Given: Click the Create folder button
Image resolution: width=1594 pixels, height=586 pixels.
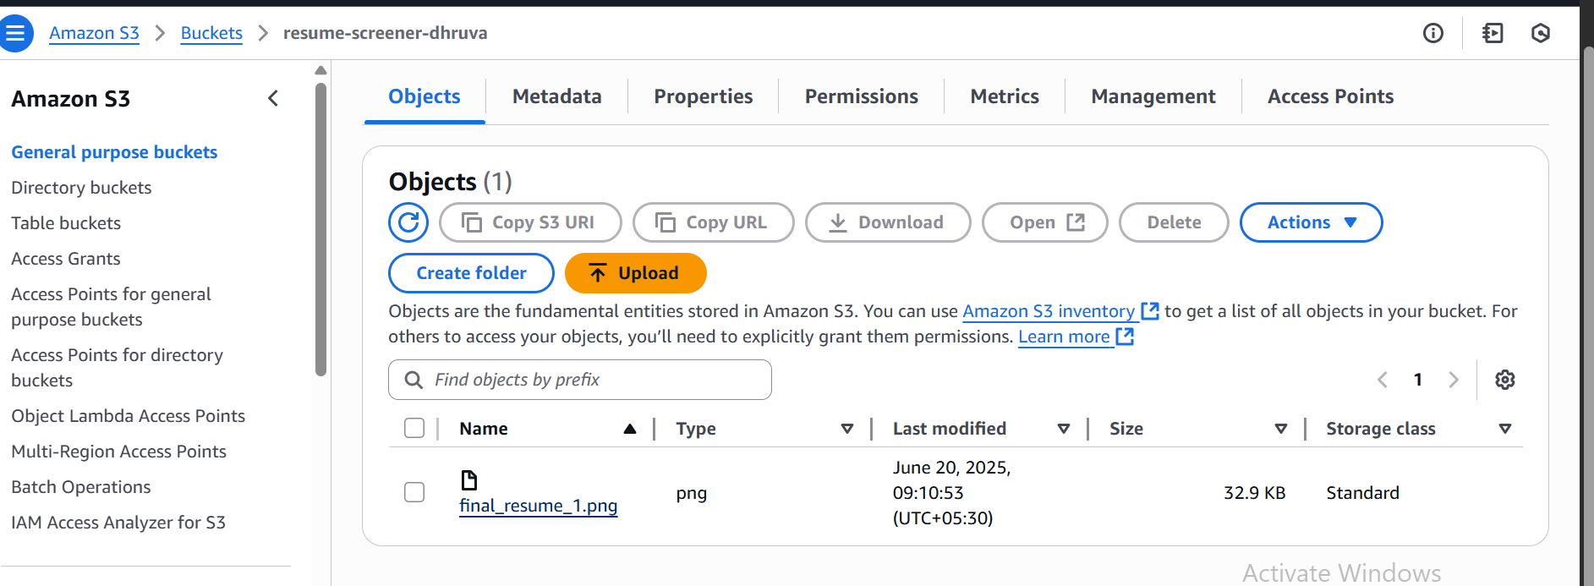Looking at the screenshot, I should click(471, 273).
